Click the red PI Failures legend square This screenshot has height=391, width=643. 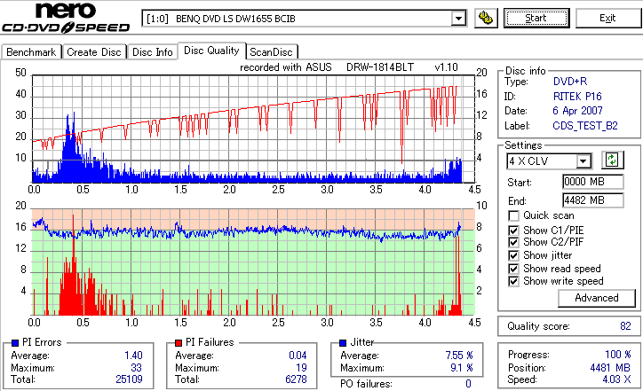pyautogui.click(x=179, y=343)
